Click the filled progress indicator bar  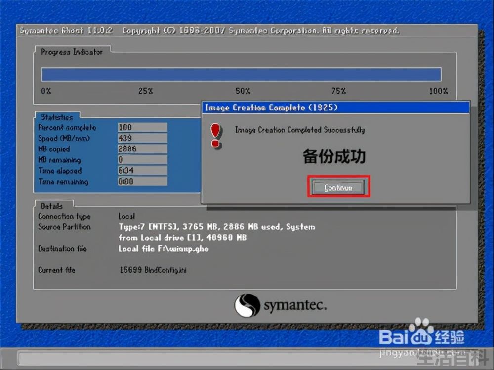coord(241,74)
